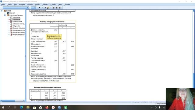This screenshot has height=110, width=195.
Task: Toggle bold formatting in the toolbar
Action: coord(39,8)
